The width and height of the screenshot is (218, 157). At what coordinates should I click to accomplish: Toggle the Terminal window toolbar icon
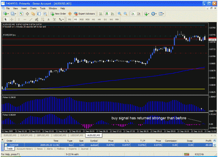pos(39,14)
